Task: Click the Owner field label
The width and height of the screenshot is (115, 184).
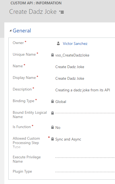Action: pyautogui.click(x=18, y=43)
